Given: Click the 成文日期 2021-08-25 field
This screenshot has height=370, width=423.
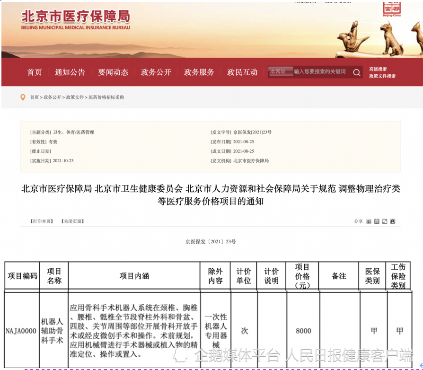Looking at the screenshot, I should pos(232,151).
